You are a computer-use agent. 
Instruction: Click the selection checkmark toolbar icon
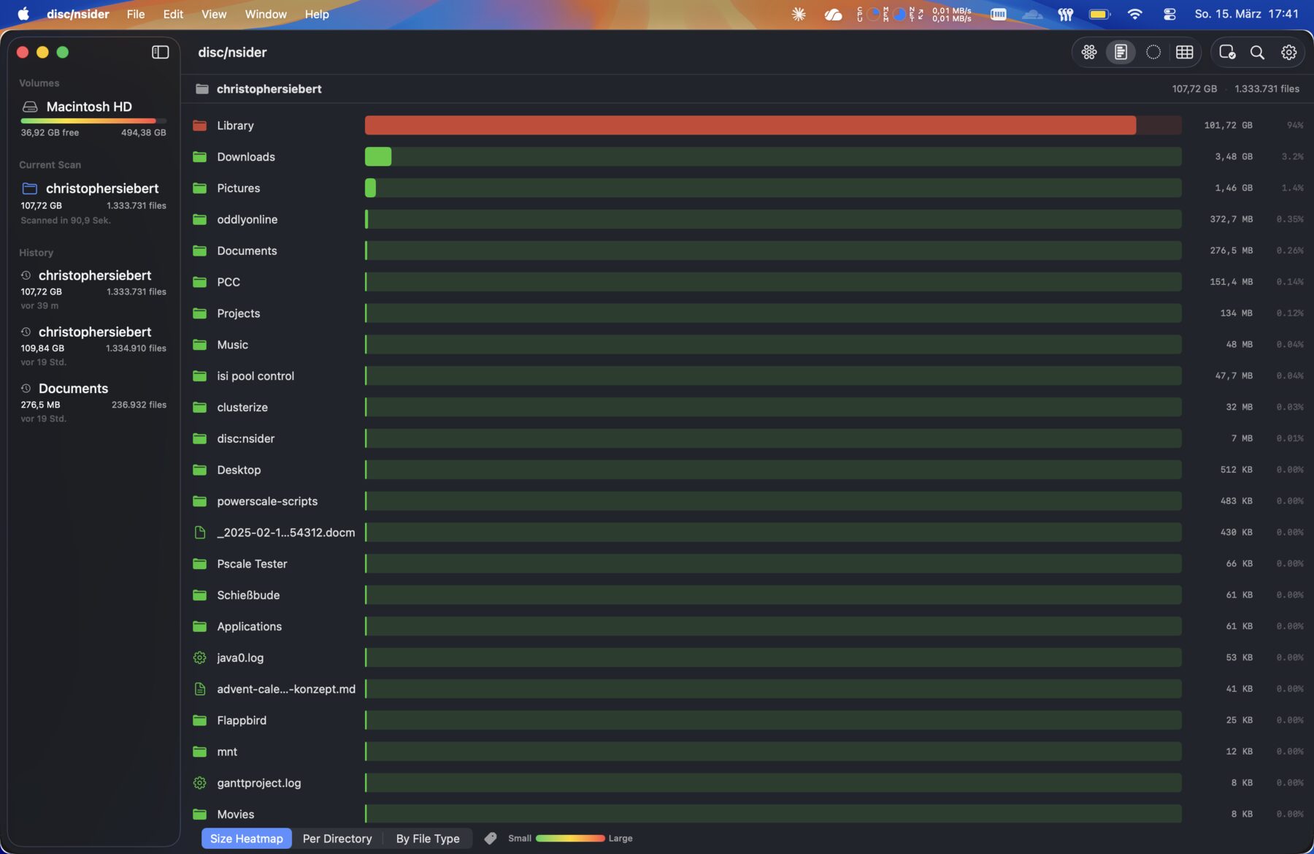1227,53
